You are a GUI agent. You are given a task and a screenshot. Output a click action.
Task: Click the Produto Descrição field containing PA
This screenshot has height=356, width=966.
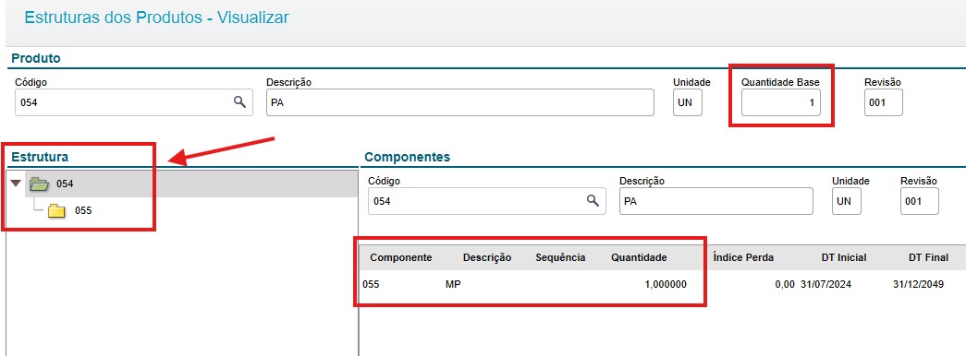point(459,102)
